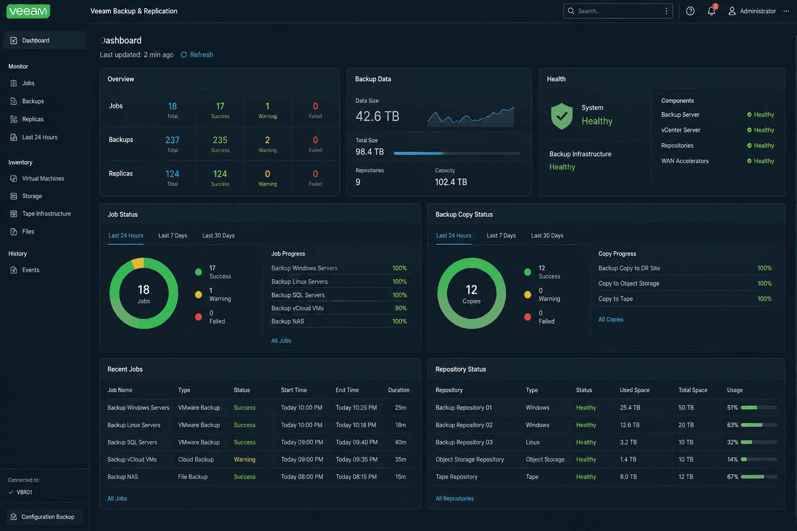This screenshot has height=531, width=797.
Task: Click the VBR01 connected checkmark icon
Action: tap(11, 493)
